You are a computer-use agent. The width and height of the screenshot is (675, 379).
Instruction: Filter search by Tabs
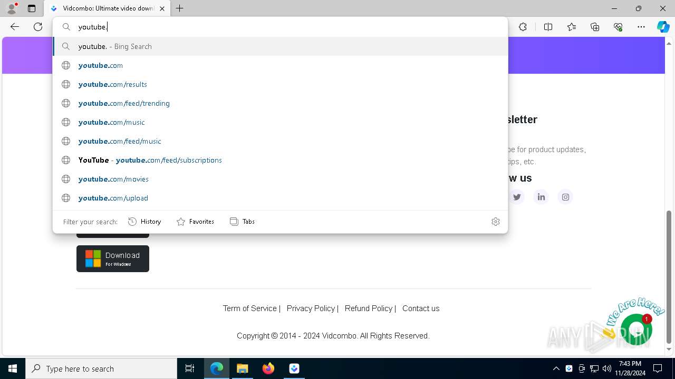click(242, 222)
